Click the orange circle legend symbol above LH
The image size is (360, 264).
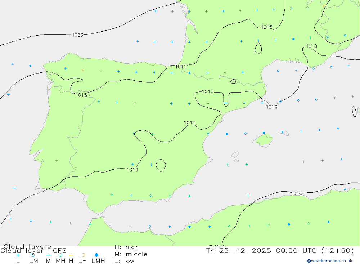point(84,255)
